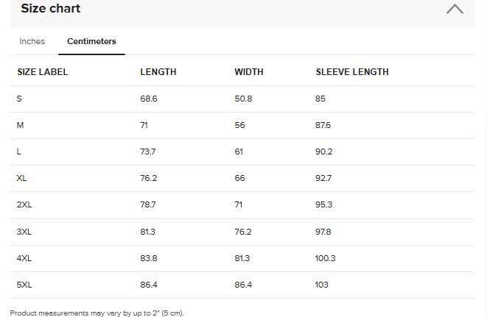The width and height of the screenshot is (487, 317).
Task: Select the Centimeters tab
Action: click(91, 42)
